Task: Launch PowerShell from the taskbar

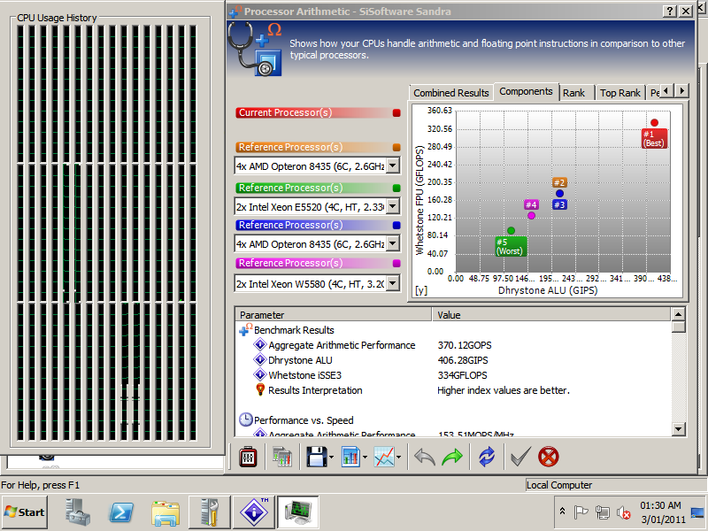Action: (121, 512)
